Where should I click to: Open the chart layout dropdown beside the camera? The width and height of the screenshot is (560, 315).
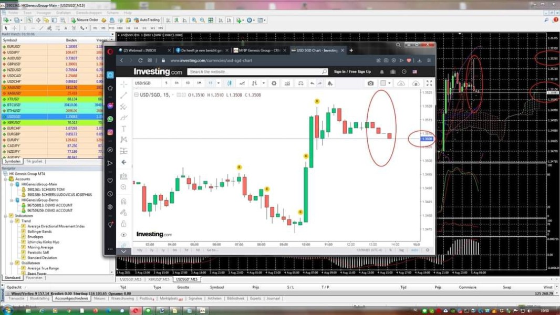[x=389, y=83]
